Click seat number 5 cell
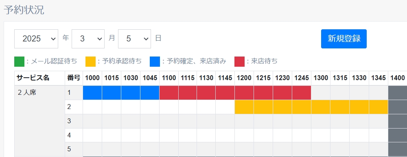The image size is (407, 157). [x=74, y=149]
